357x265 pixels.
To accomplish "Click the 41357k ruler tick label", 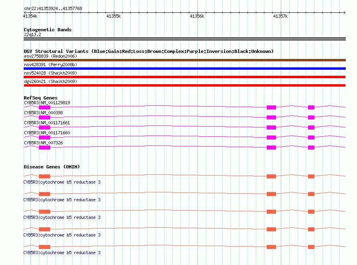I will [x=280, y=16].
